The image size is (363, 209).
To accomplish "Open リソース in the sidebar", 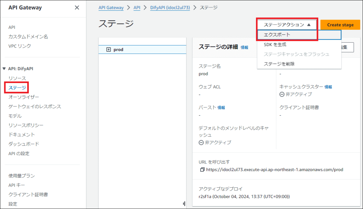I will point(17,78).
